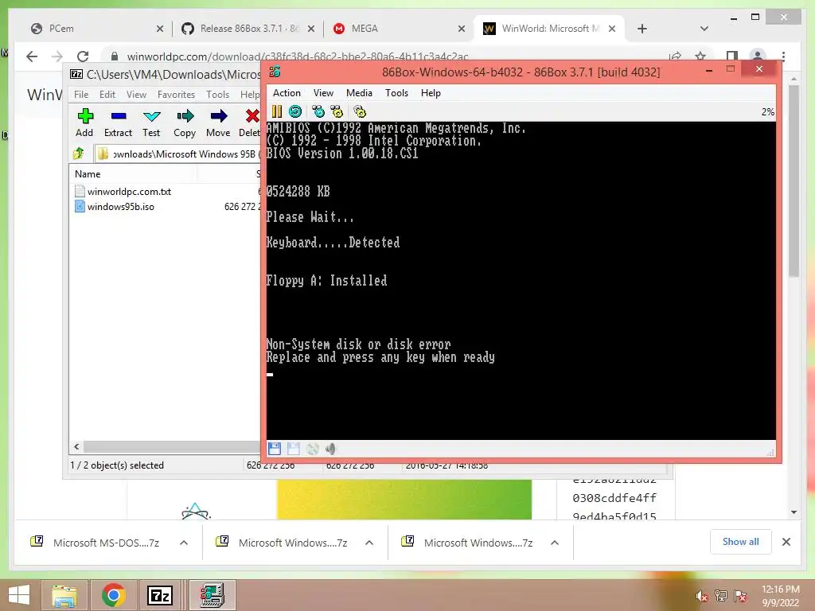
Task: Open the 86Box Action menu
Action: [x=287, y=93]
